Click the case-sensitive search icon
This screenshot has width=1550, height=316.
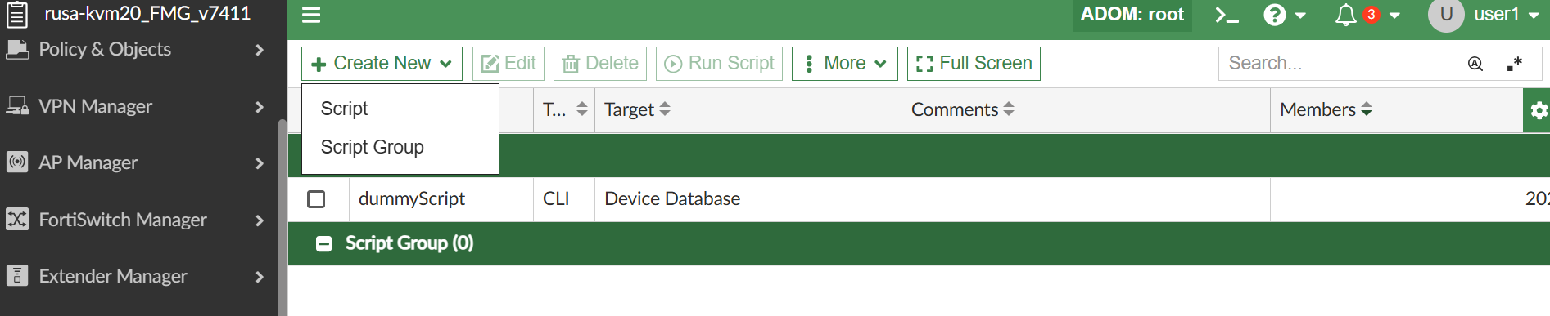(x=1475, y=64)
